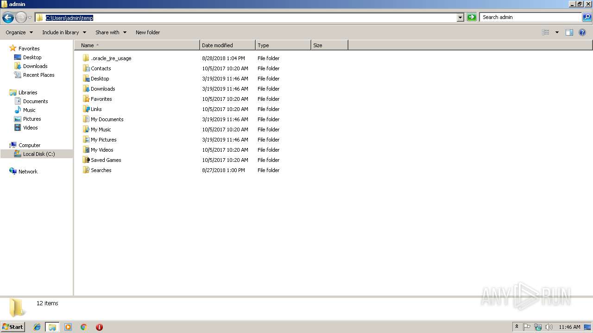This screenshot has height=333, width=593.
Task: Toggle the preview pane icon
Action: tap(569, 32)
